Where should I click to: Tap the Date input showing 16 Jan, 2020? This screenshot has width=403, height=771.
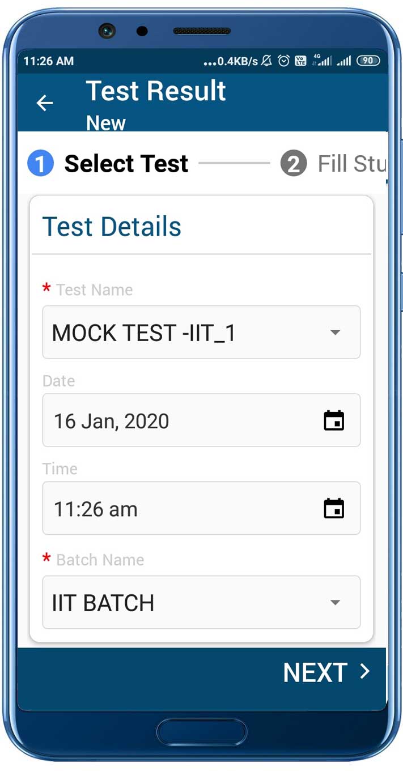tap(170, 420)
